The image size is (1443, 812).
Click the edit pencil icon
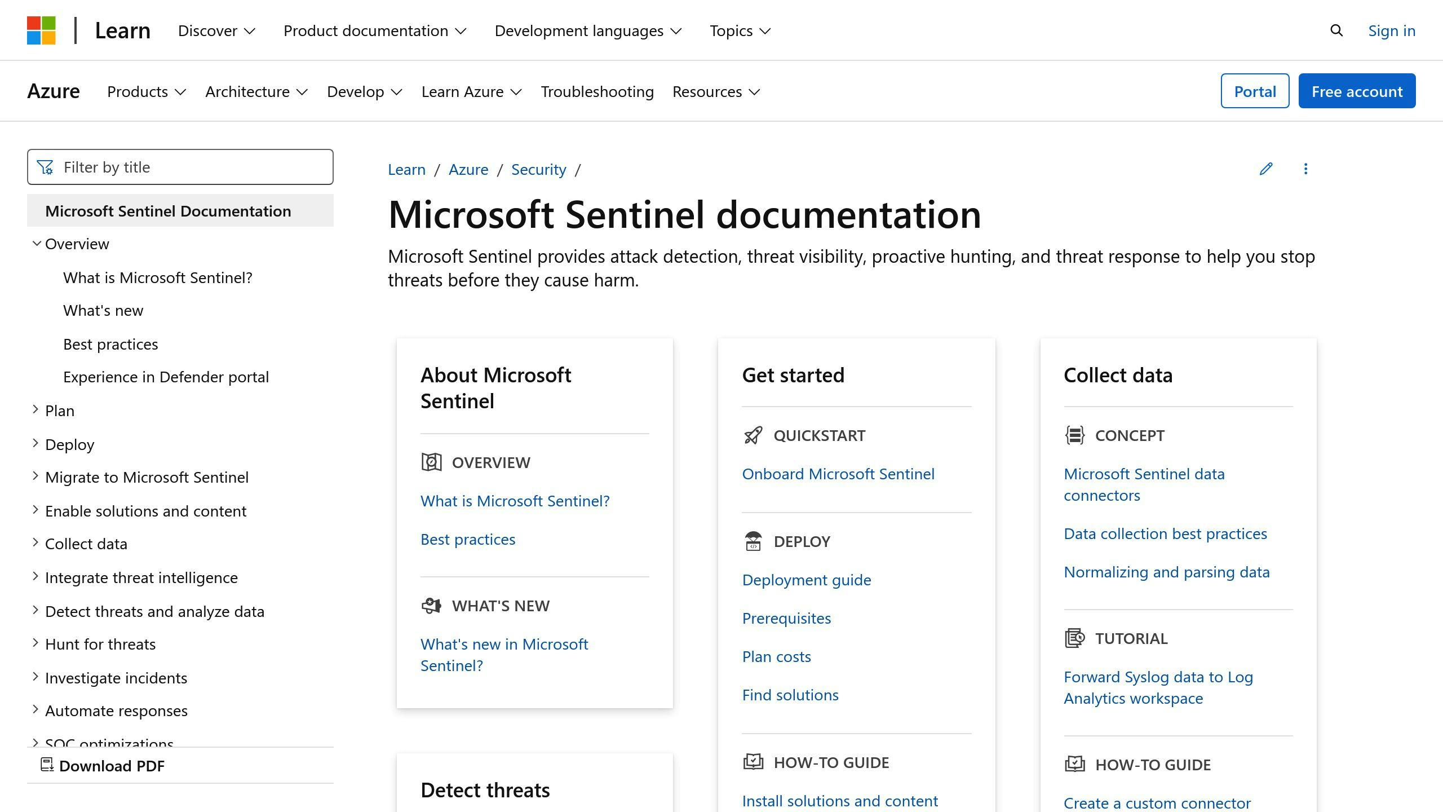[x=1266, y=169]
